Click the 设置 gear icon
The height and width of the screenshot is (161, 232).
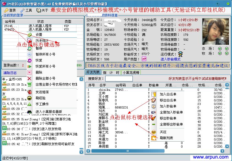tap(29, 35)
